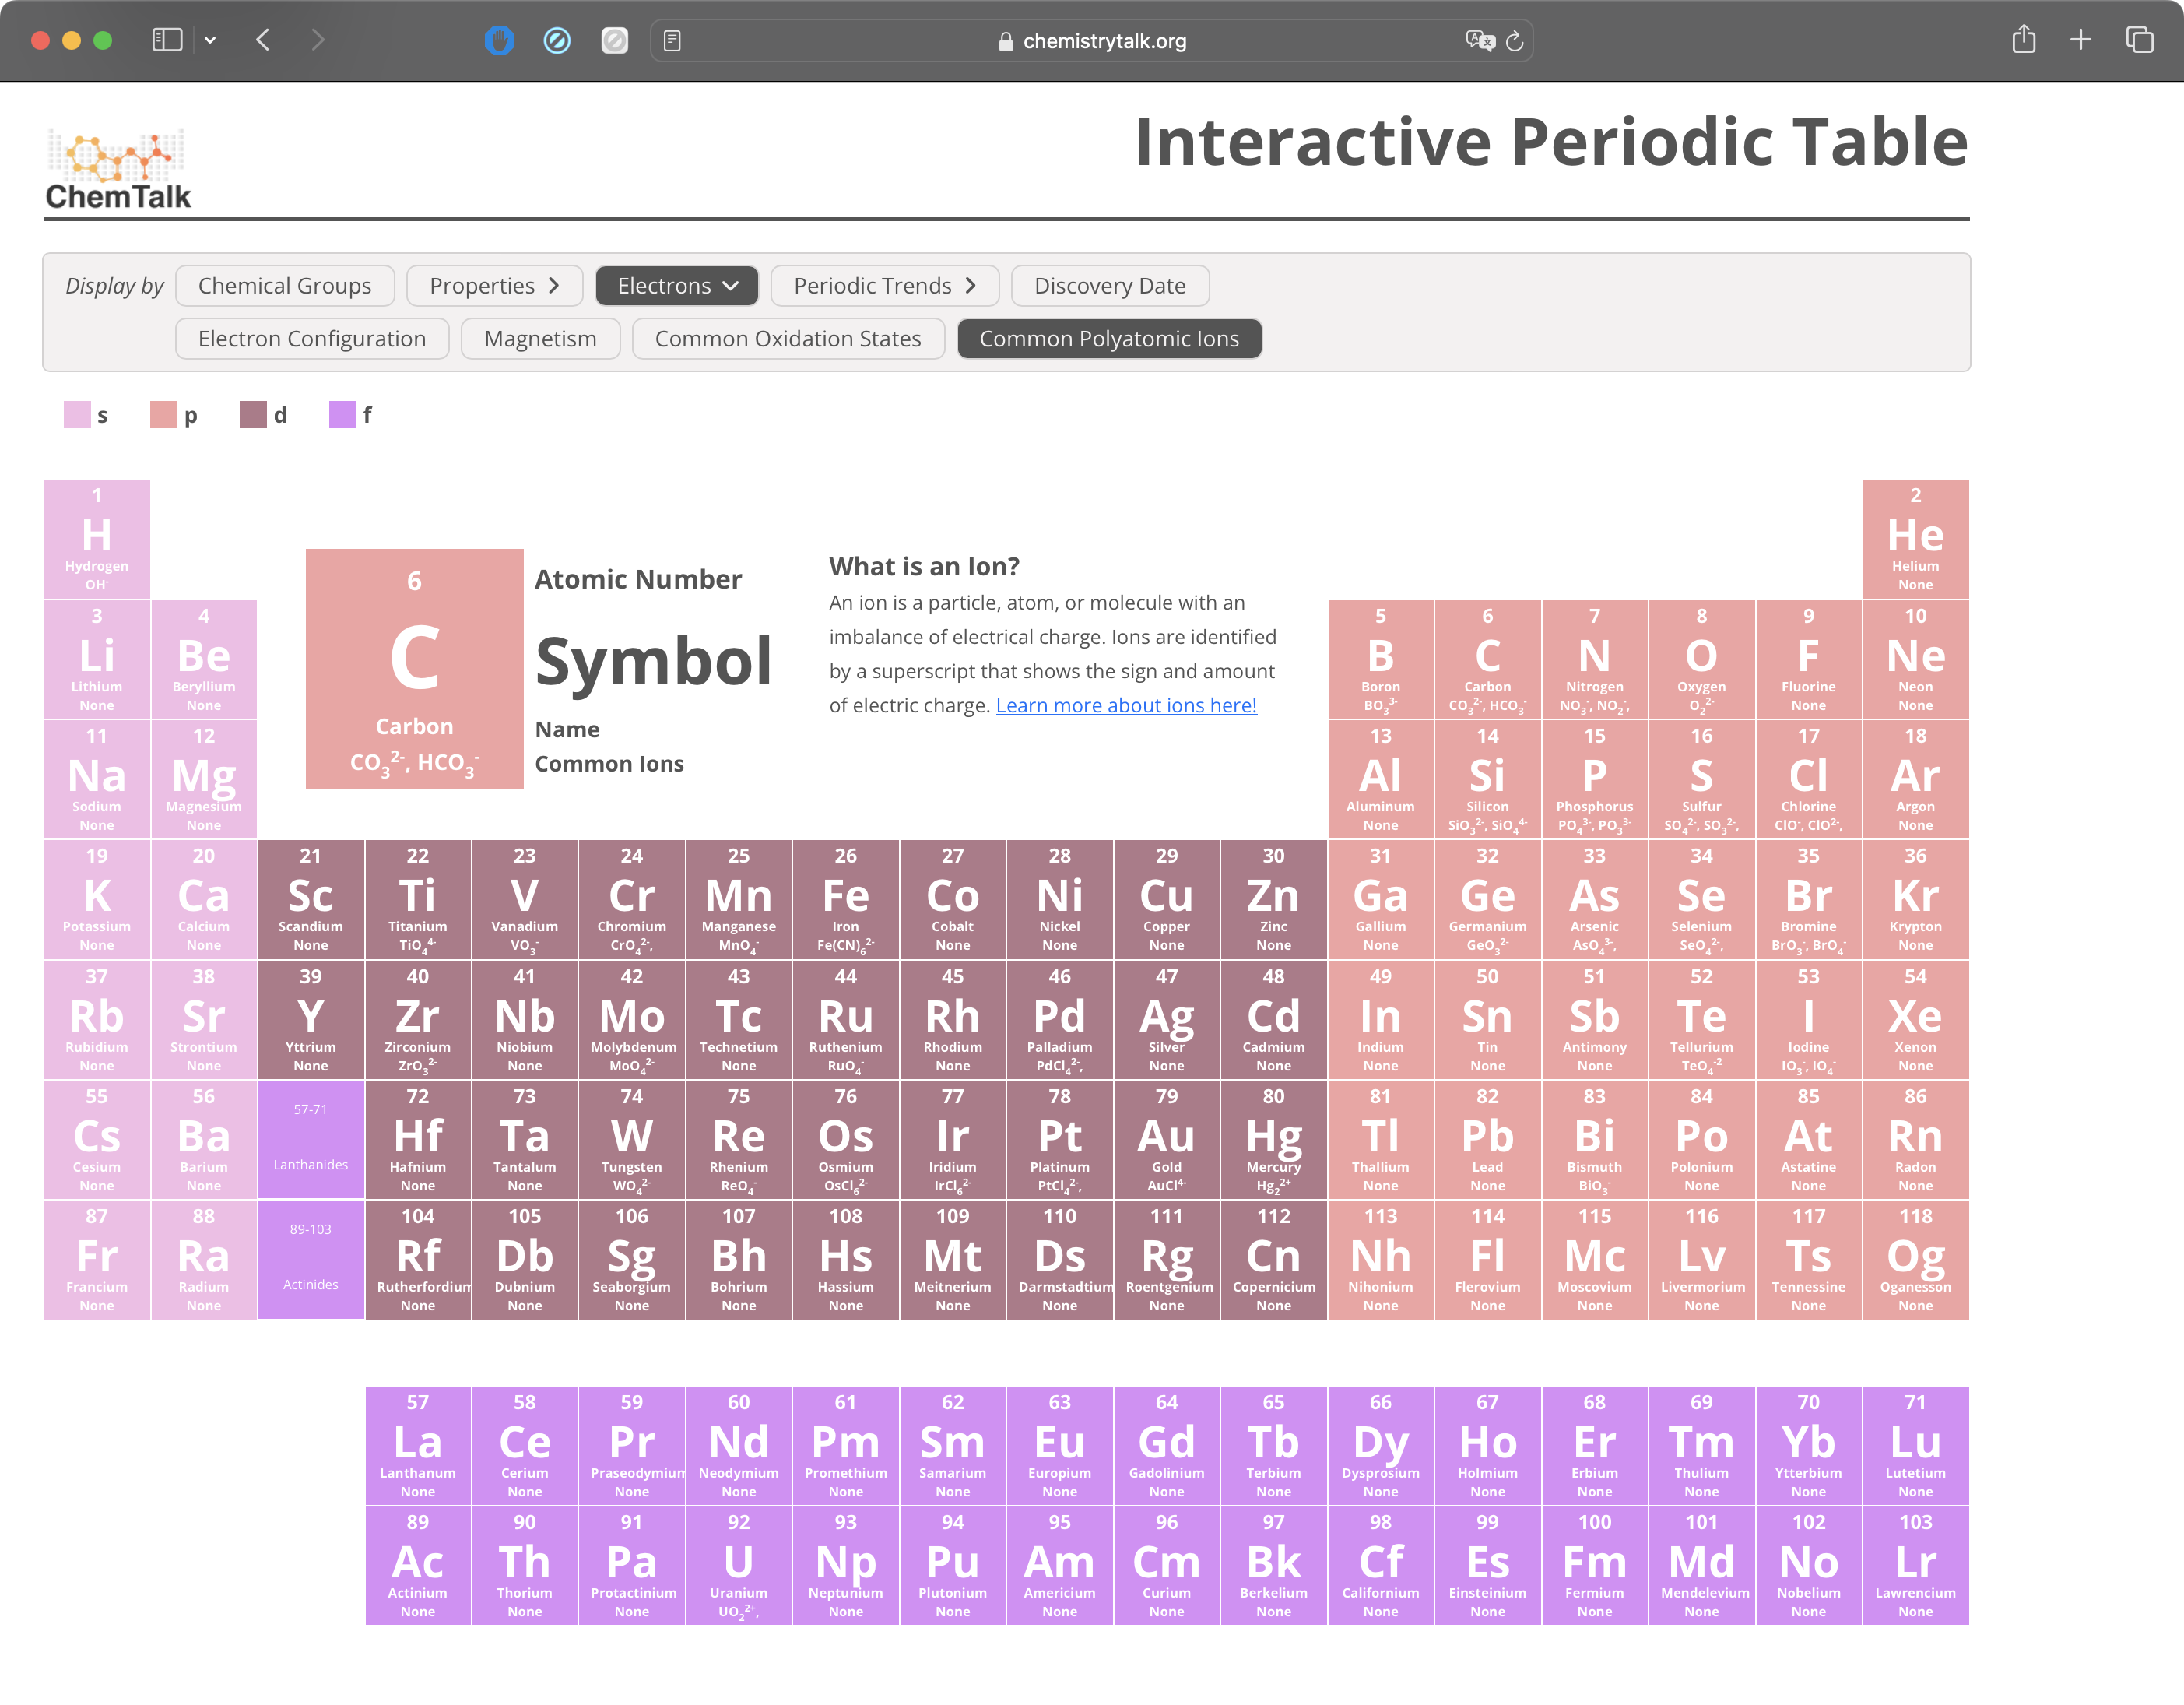The width and height of the screenshot is (2184, 1705).
Task: Select the Oganesson element tile
Action: (x=1915, y=1259)
